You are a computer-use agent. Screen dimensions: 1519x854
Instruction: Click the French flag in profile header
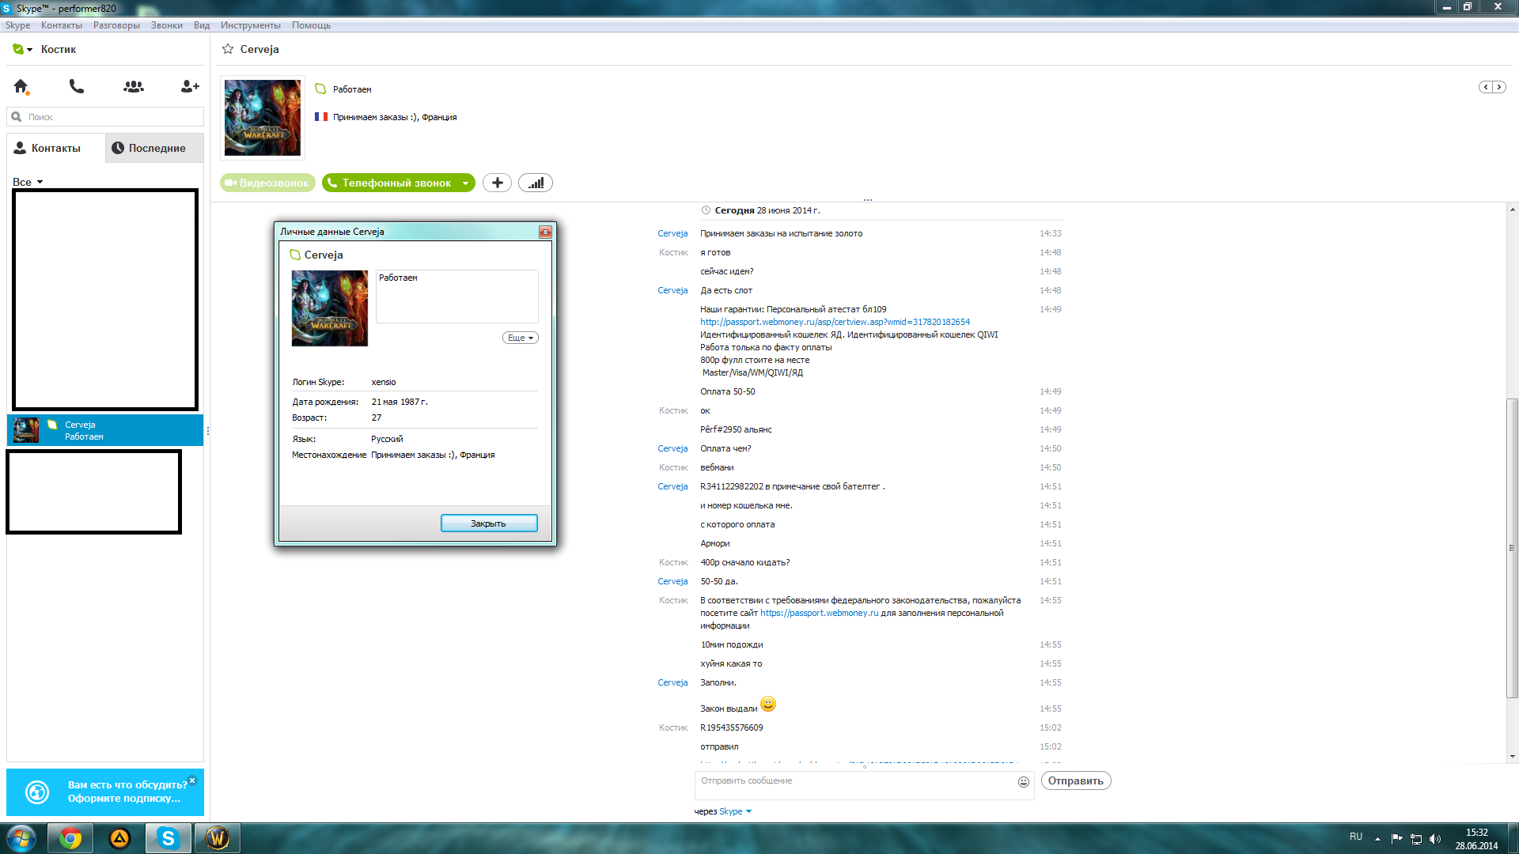[321, 116]
